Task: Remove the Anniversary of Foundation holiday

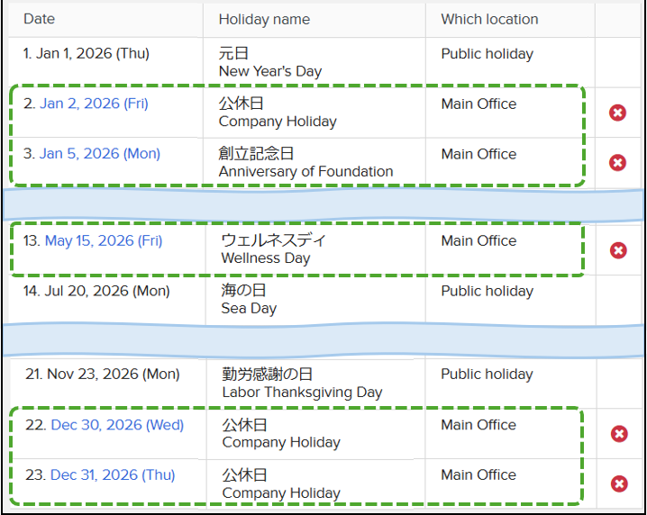Action: [617, 162]
